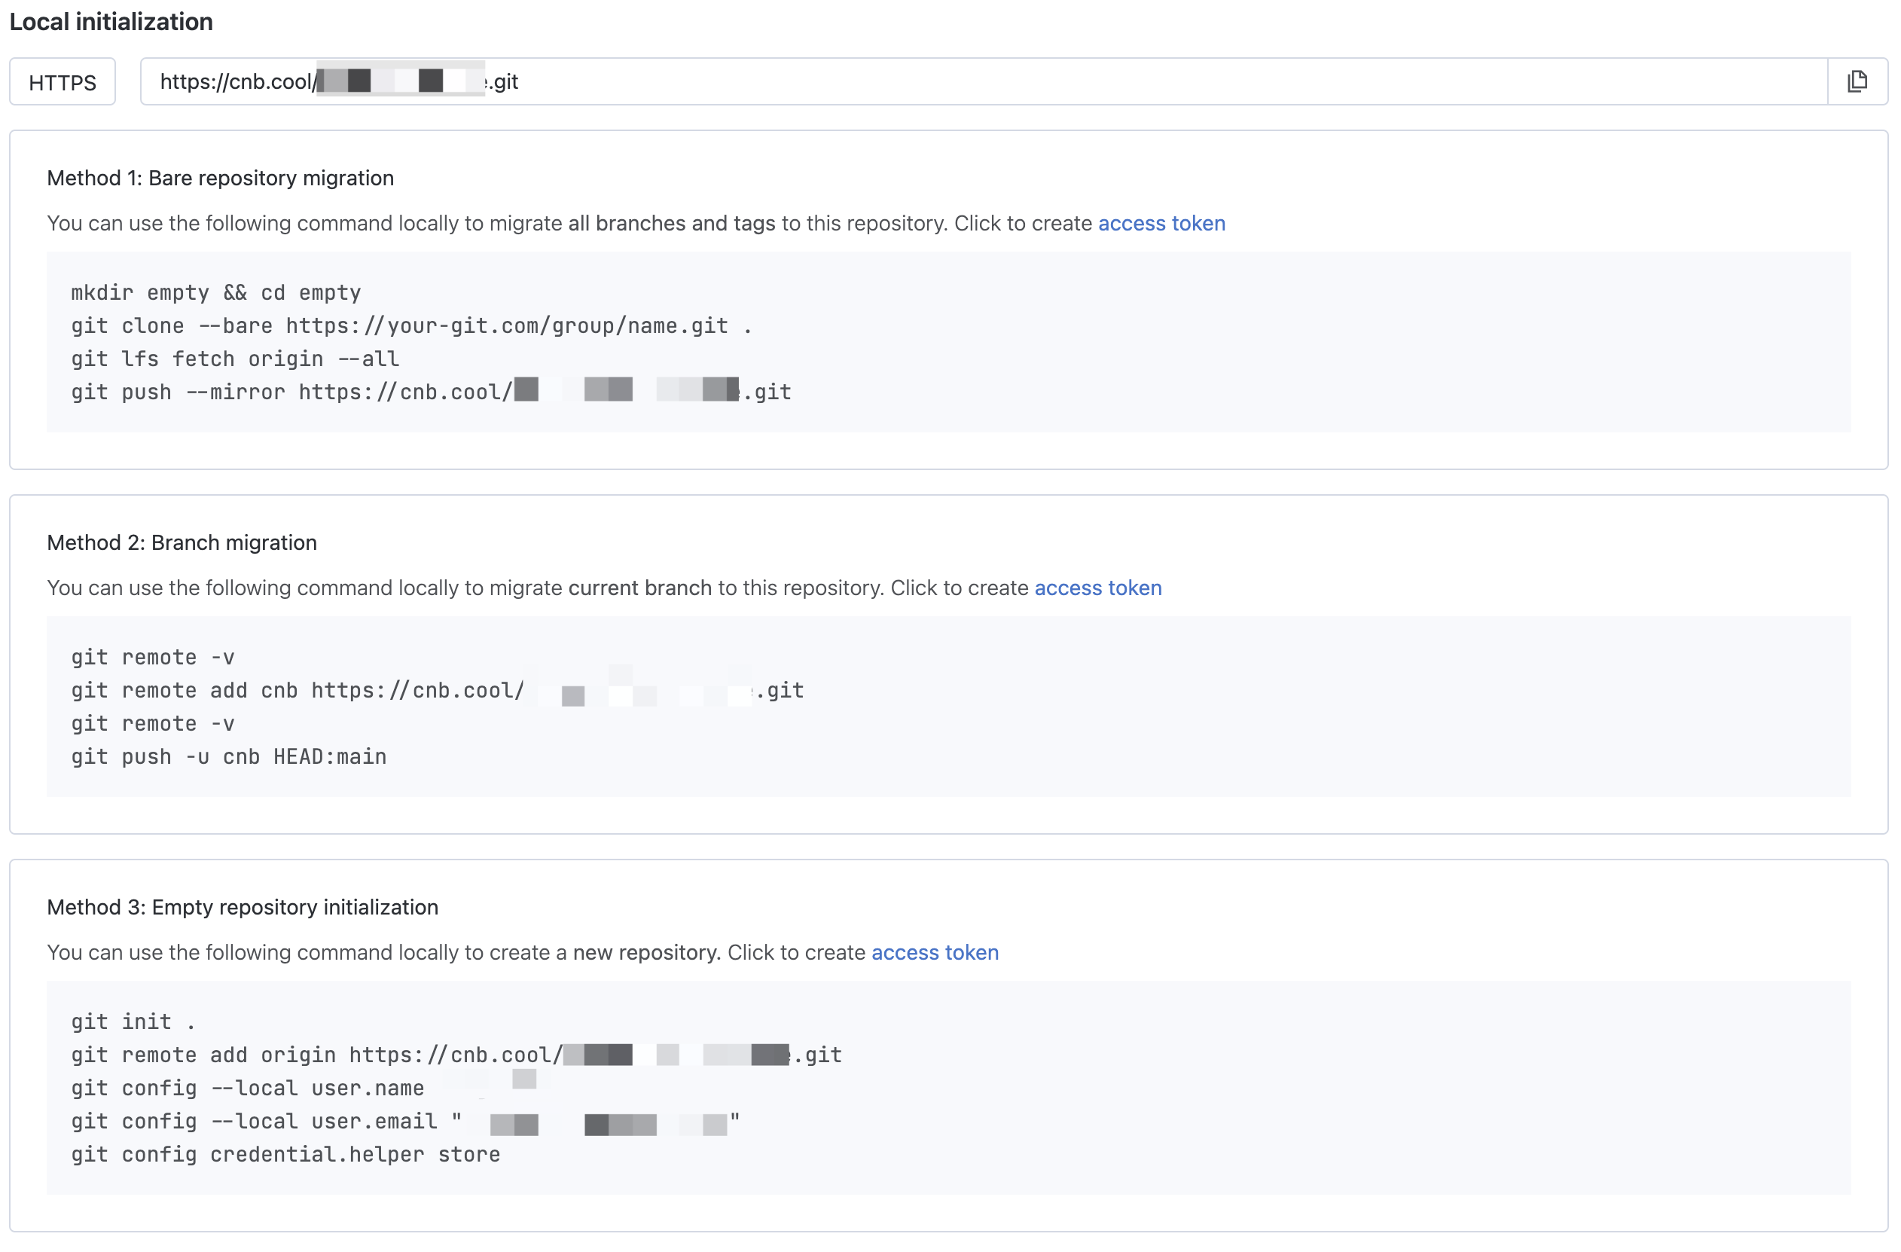Open access token link in Method 1
Screen dimensions: 1901x1252
click(1161, 223)
